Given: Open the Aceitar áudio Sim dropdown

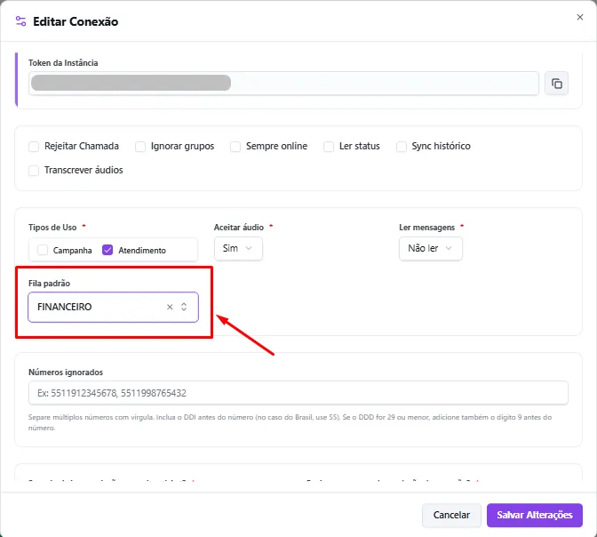Looking at the screenshot, I should (238, 248).
